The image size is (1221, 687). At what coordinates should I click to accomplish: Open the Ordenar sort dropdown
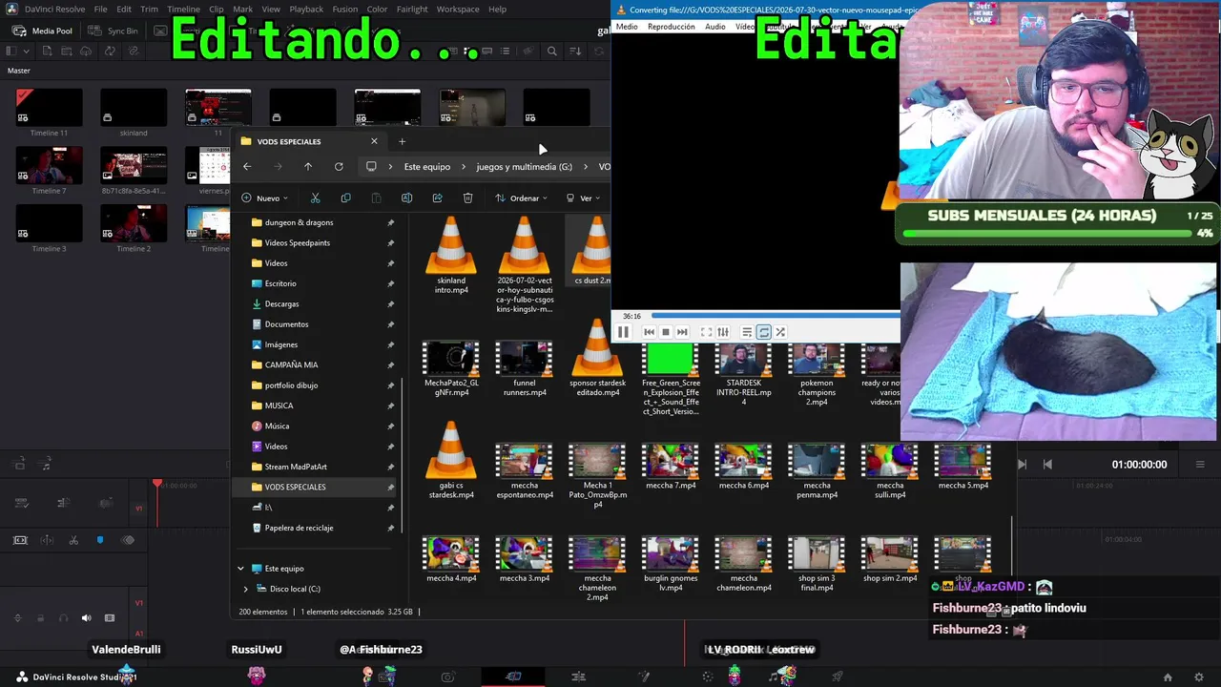click(521, 198)
